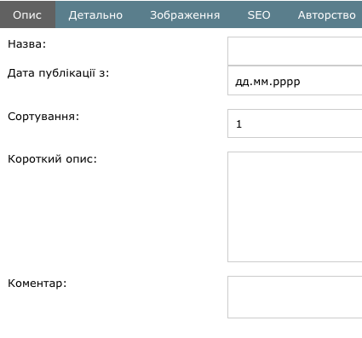This screenshot has height=338, width=362.
Task: Click the Назва: label
Action: pyautogui.click(x=26, y=44)
